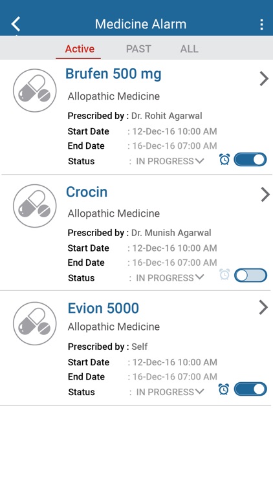Open the Crocin medicine title
The width and height of the screenshot is (273, 485).
[87, 192]
